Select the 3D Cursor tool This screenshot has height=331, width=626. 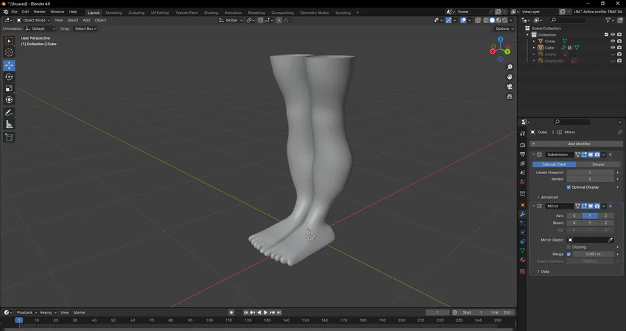coord(9,53)
